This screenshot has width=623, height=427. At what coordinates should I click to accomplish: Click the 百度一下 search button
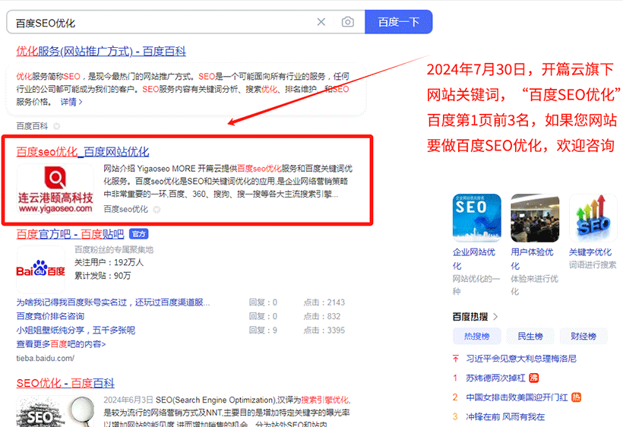(x=398, y=22)
